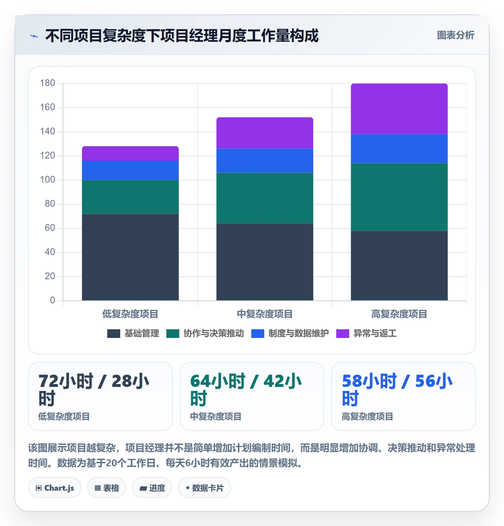This screenshot has width=504, height=526.
Task: Click the blue segment of the 低复杂度项目 bar
Action: [x=130, y=170]
